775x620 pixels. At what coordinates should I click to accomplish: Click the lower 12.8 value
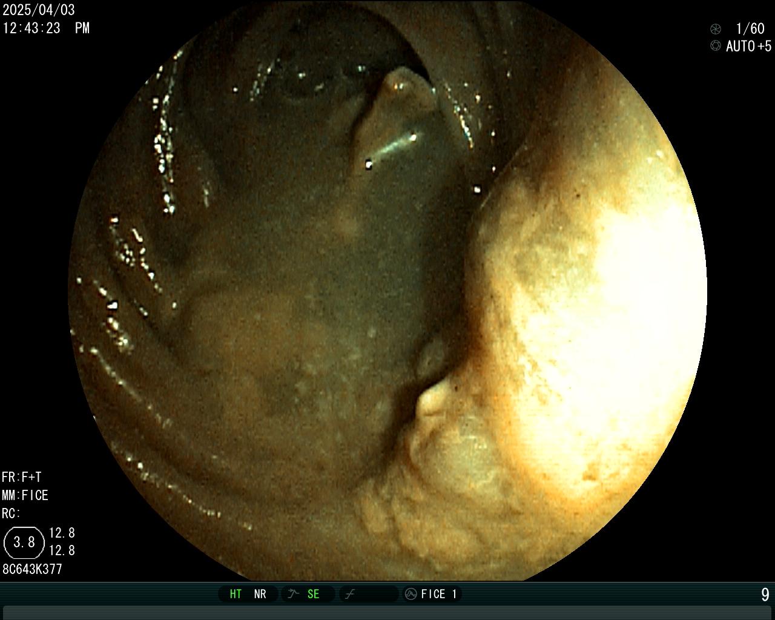point(62,550)
